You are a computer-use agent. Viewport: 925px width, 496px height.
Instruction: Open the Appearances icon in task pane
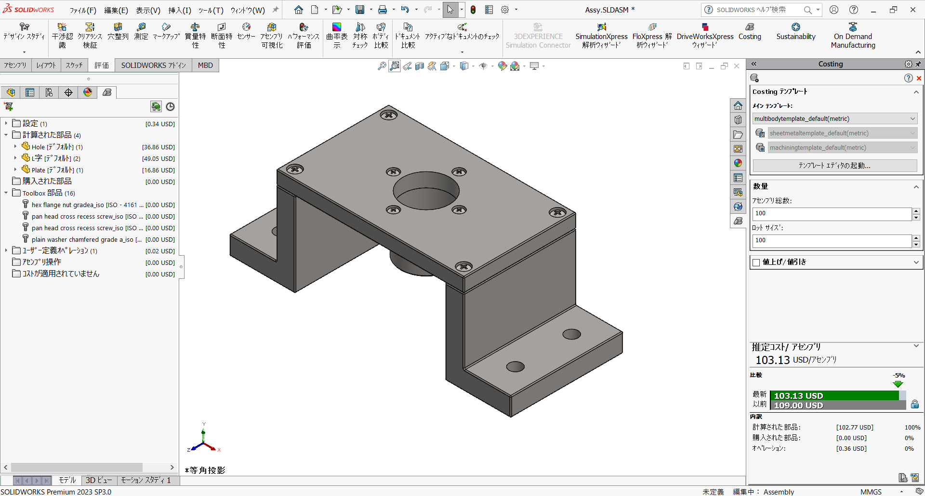point(738,163)
